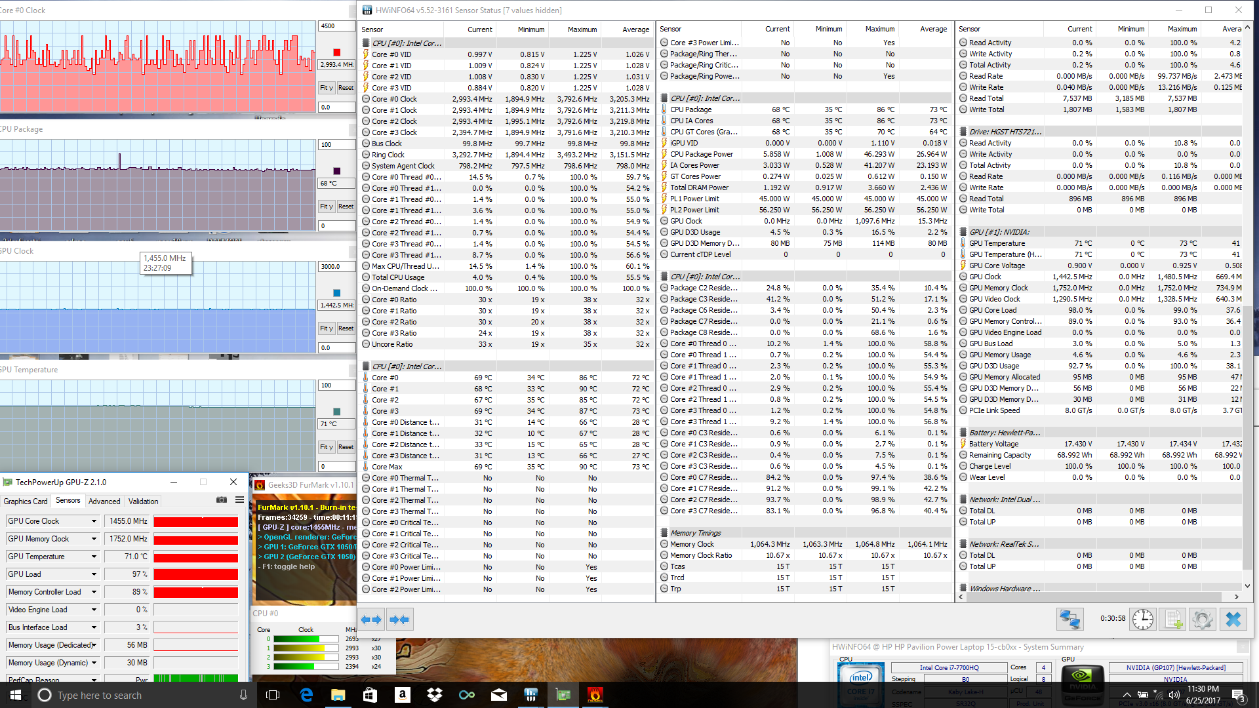Image resolution: width=1259 pixels, height=708 pixels.
Task: Take a GPU-Z screenshot with the camera icon
Action: [222, 500]
